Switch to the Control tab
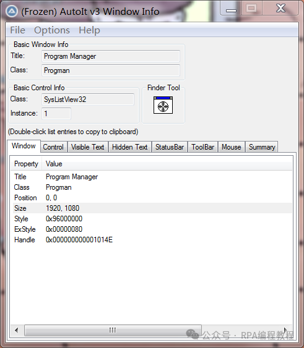 click(x=53, y=147)
